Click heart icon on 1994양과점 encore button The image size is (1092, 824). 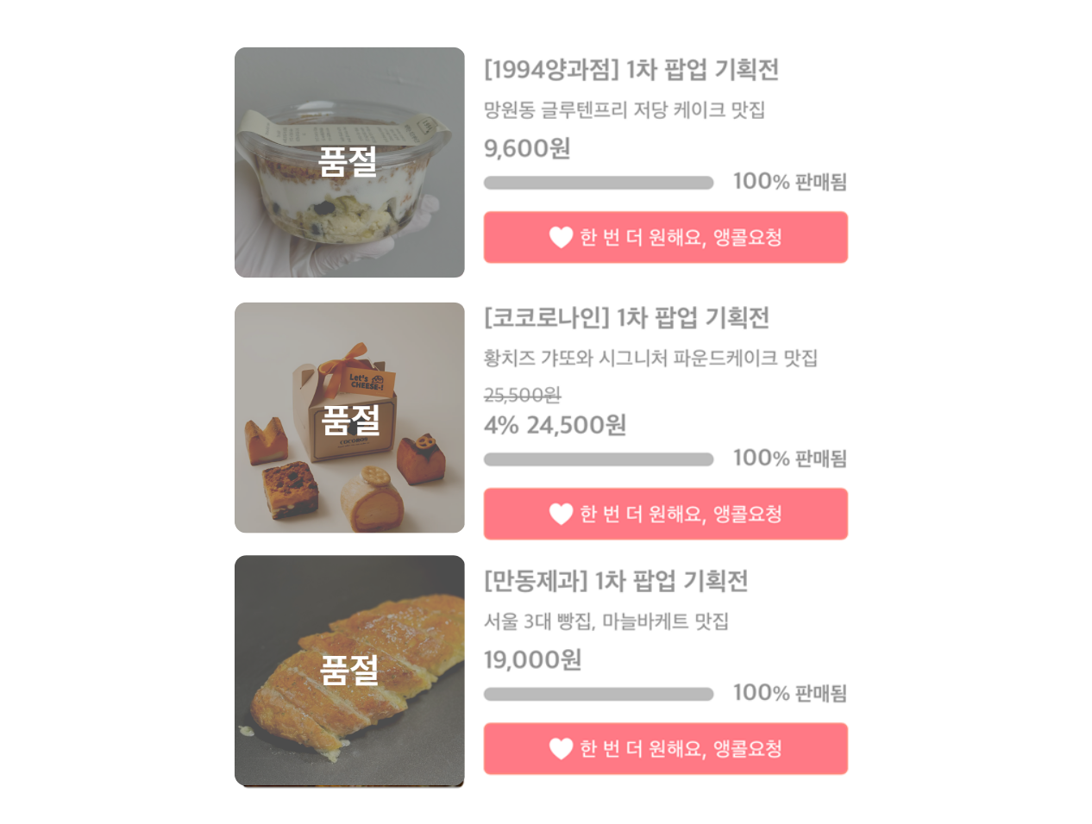pyautogui.click(x=561, y=237)
